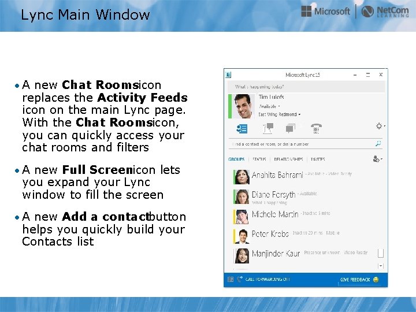Screen dimensions: 416x312
Task: Click the contact list scrollbar thumb
Action: [380, 253]
